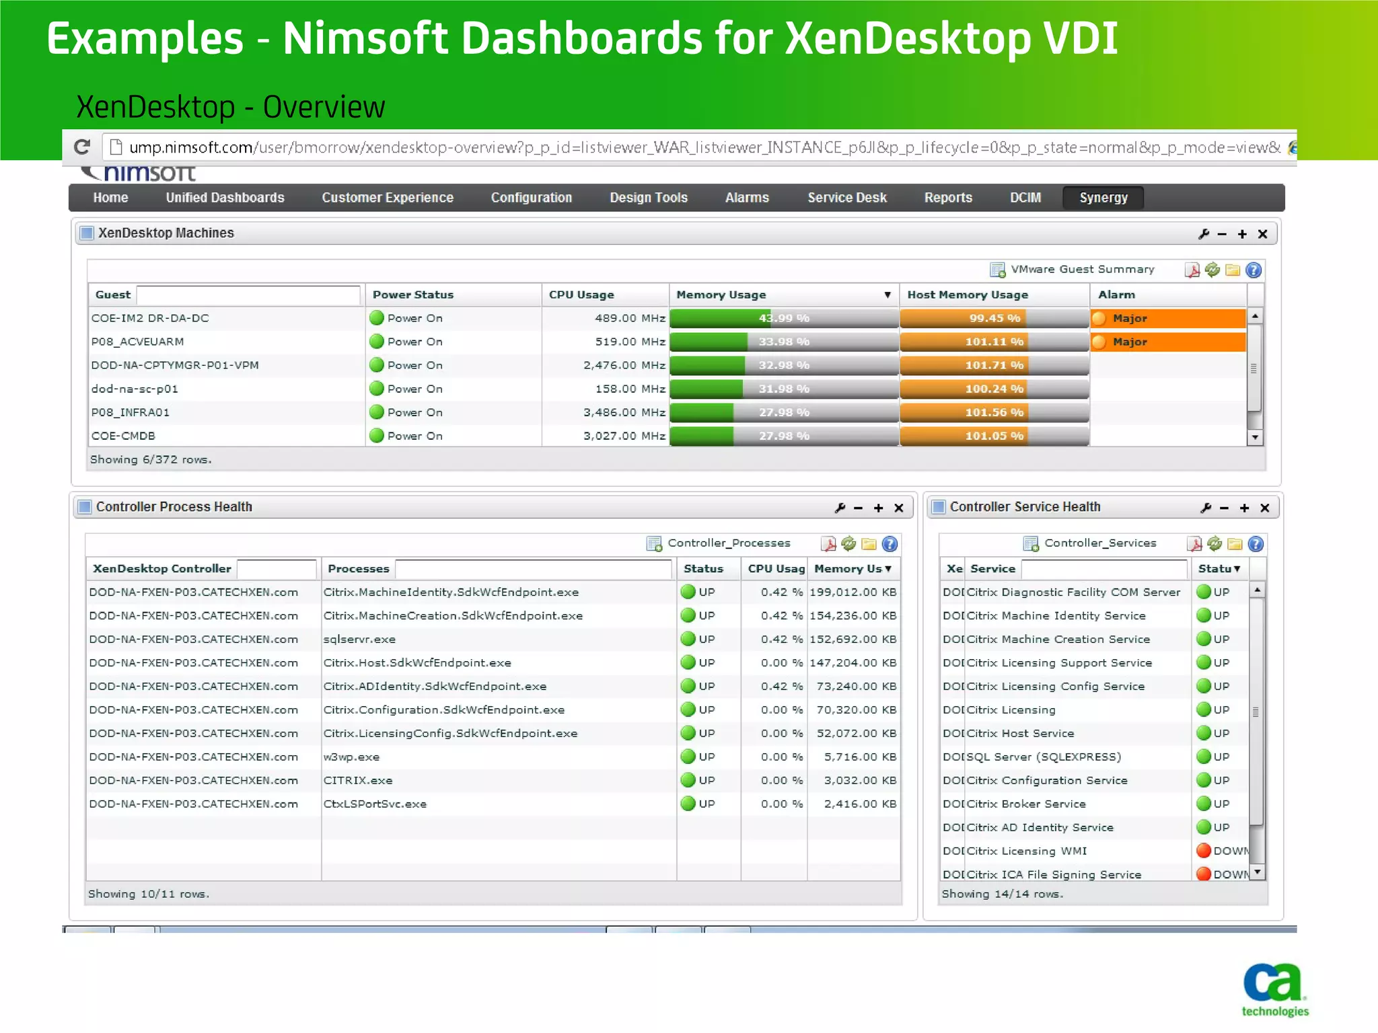Export Controller_Processes list to PDF
Viewport: 1378px width, 1033px height.
coord(828,543)
